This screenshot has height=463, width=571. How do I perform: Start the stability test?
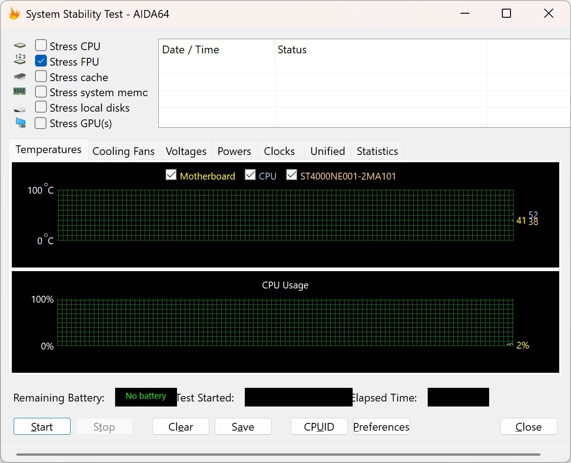(42, 427)
